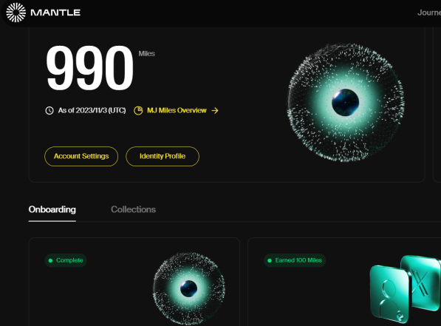The width and height of the screenshot is (441, 326).
Task: Click the Mantle sunburst logo icon
Action: click(x=16, y=13)
